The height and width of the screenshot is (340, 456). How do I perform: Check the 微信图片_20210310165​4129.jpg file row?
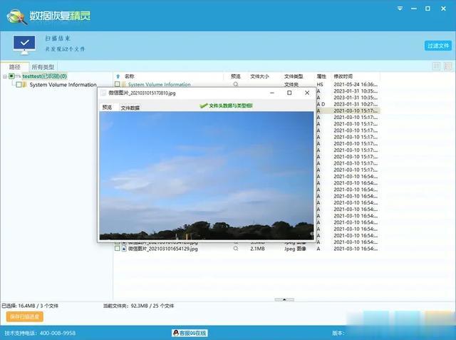pyautogui.click(x=117, y=249)
